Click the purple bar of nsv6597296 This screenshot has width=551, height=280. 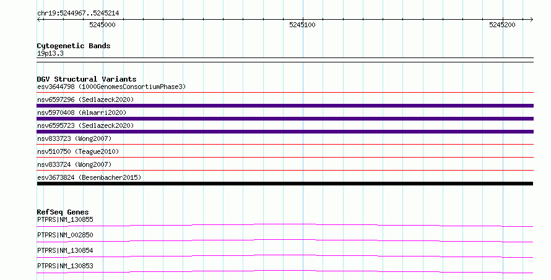pyautogui.click(x=285, y=106)
